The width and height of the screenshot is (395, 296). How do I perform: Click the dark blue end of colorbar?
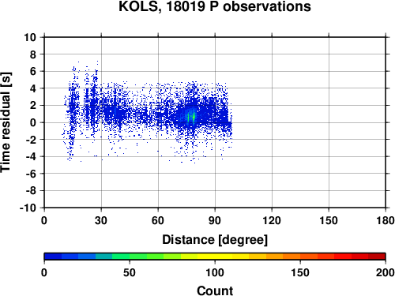(x=53, y=257)
